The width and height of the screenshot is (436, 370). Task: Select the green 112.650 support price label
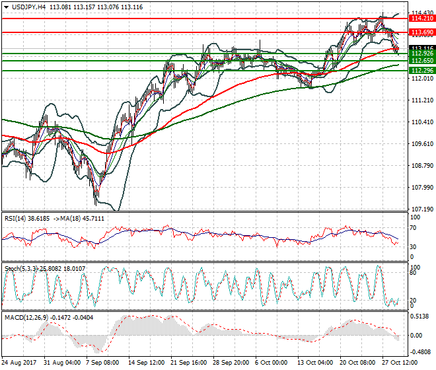[x=422, y=61]
